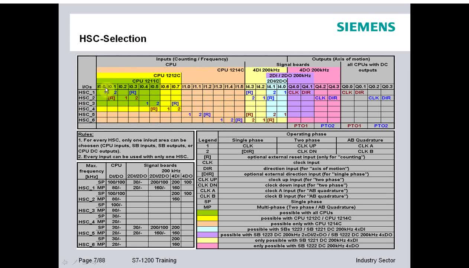469x268 pixels.
Task: Click the green legend color cell
Action: tap(207, 213)
